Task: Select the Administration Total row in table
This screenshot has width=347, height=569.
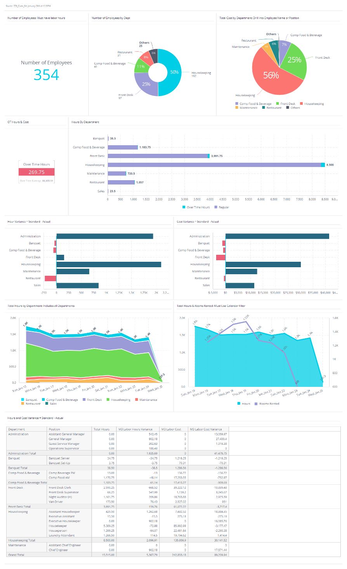Action: point(118,453)
